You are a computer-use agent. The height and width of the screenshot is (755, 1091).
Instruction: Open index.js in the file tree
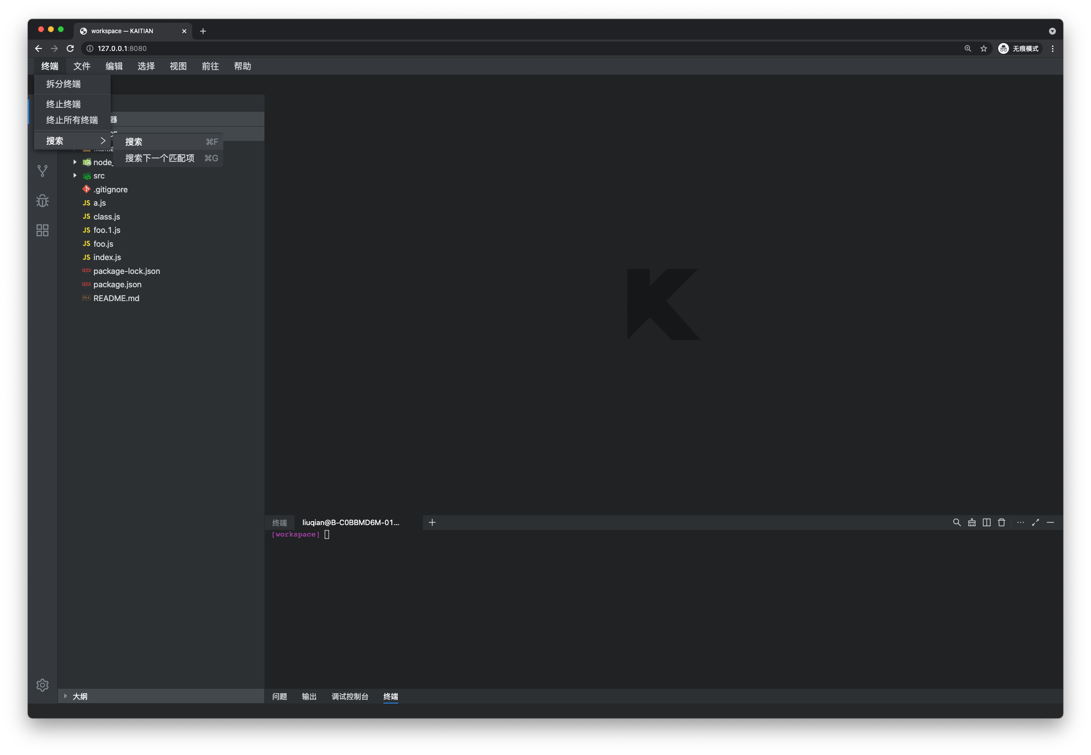click(x=161, y=257)
